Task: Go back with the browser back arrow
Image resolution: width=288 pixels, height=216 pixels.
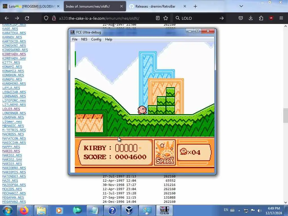Action: 7,18
